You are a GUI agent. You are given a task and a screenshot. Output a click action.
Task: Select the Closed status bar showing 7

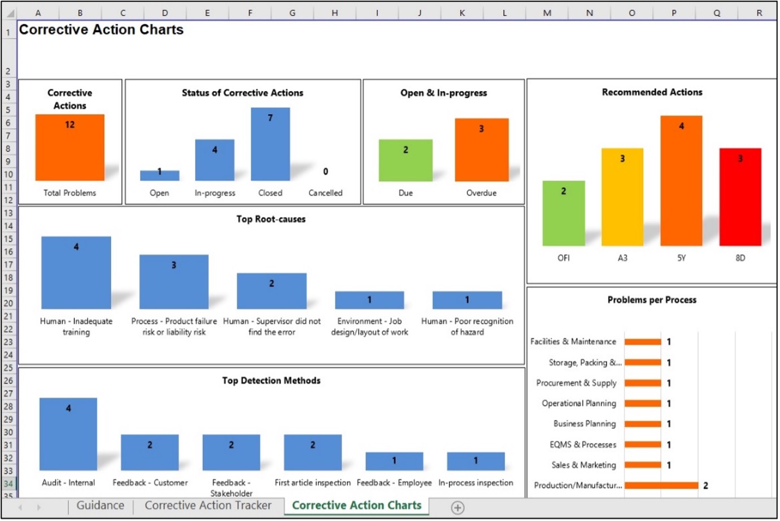pos(270,145)
